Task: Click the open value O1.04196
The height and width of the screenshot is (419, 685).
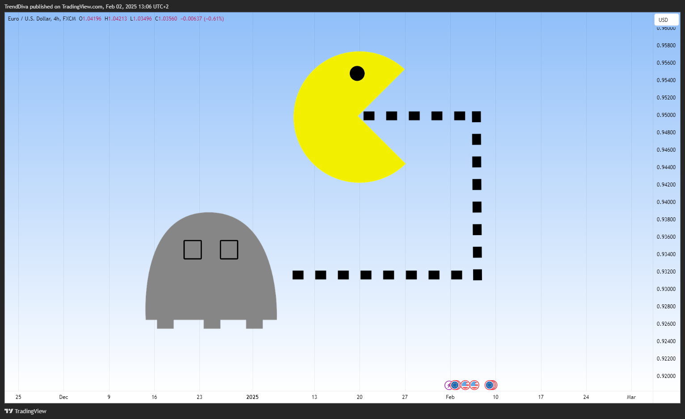Action: 90,19
